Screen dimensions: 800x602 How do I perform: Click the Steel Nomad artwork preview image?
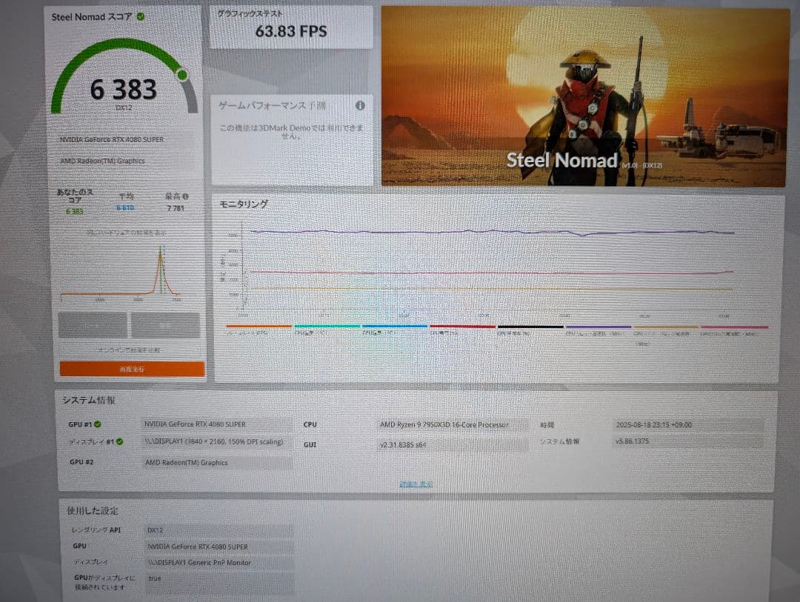tap(582, 93)
